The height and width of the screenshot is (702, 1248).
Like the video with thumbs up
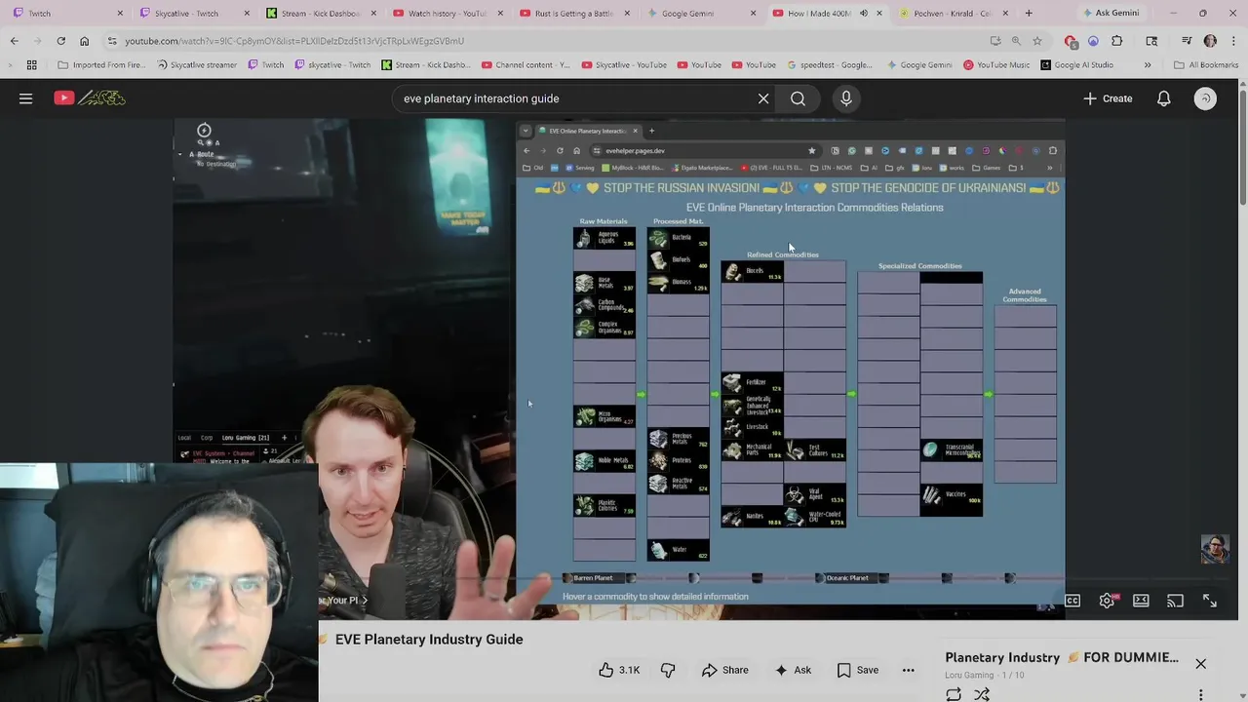tap(619, 670)
